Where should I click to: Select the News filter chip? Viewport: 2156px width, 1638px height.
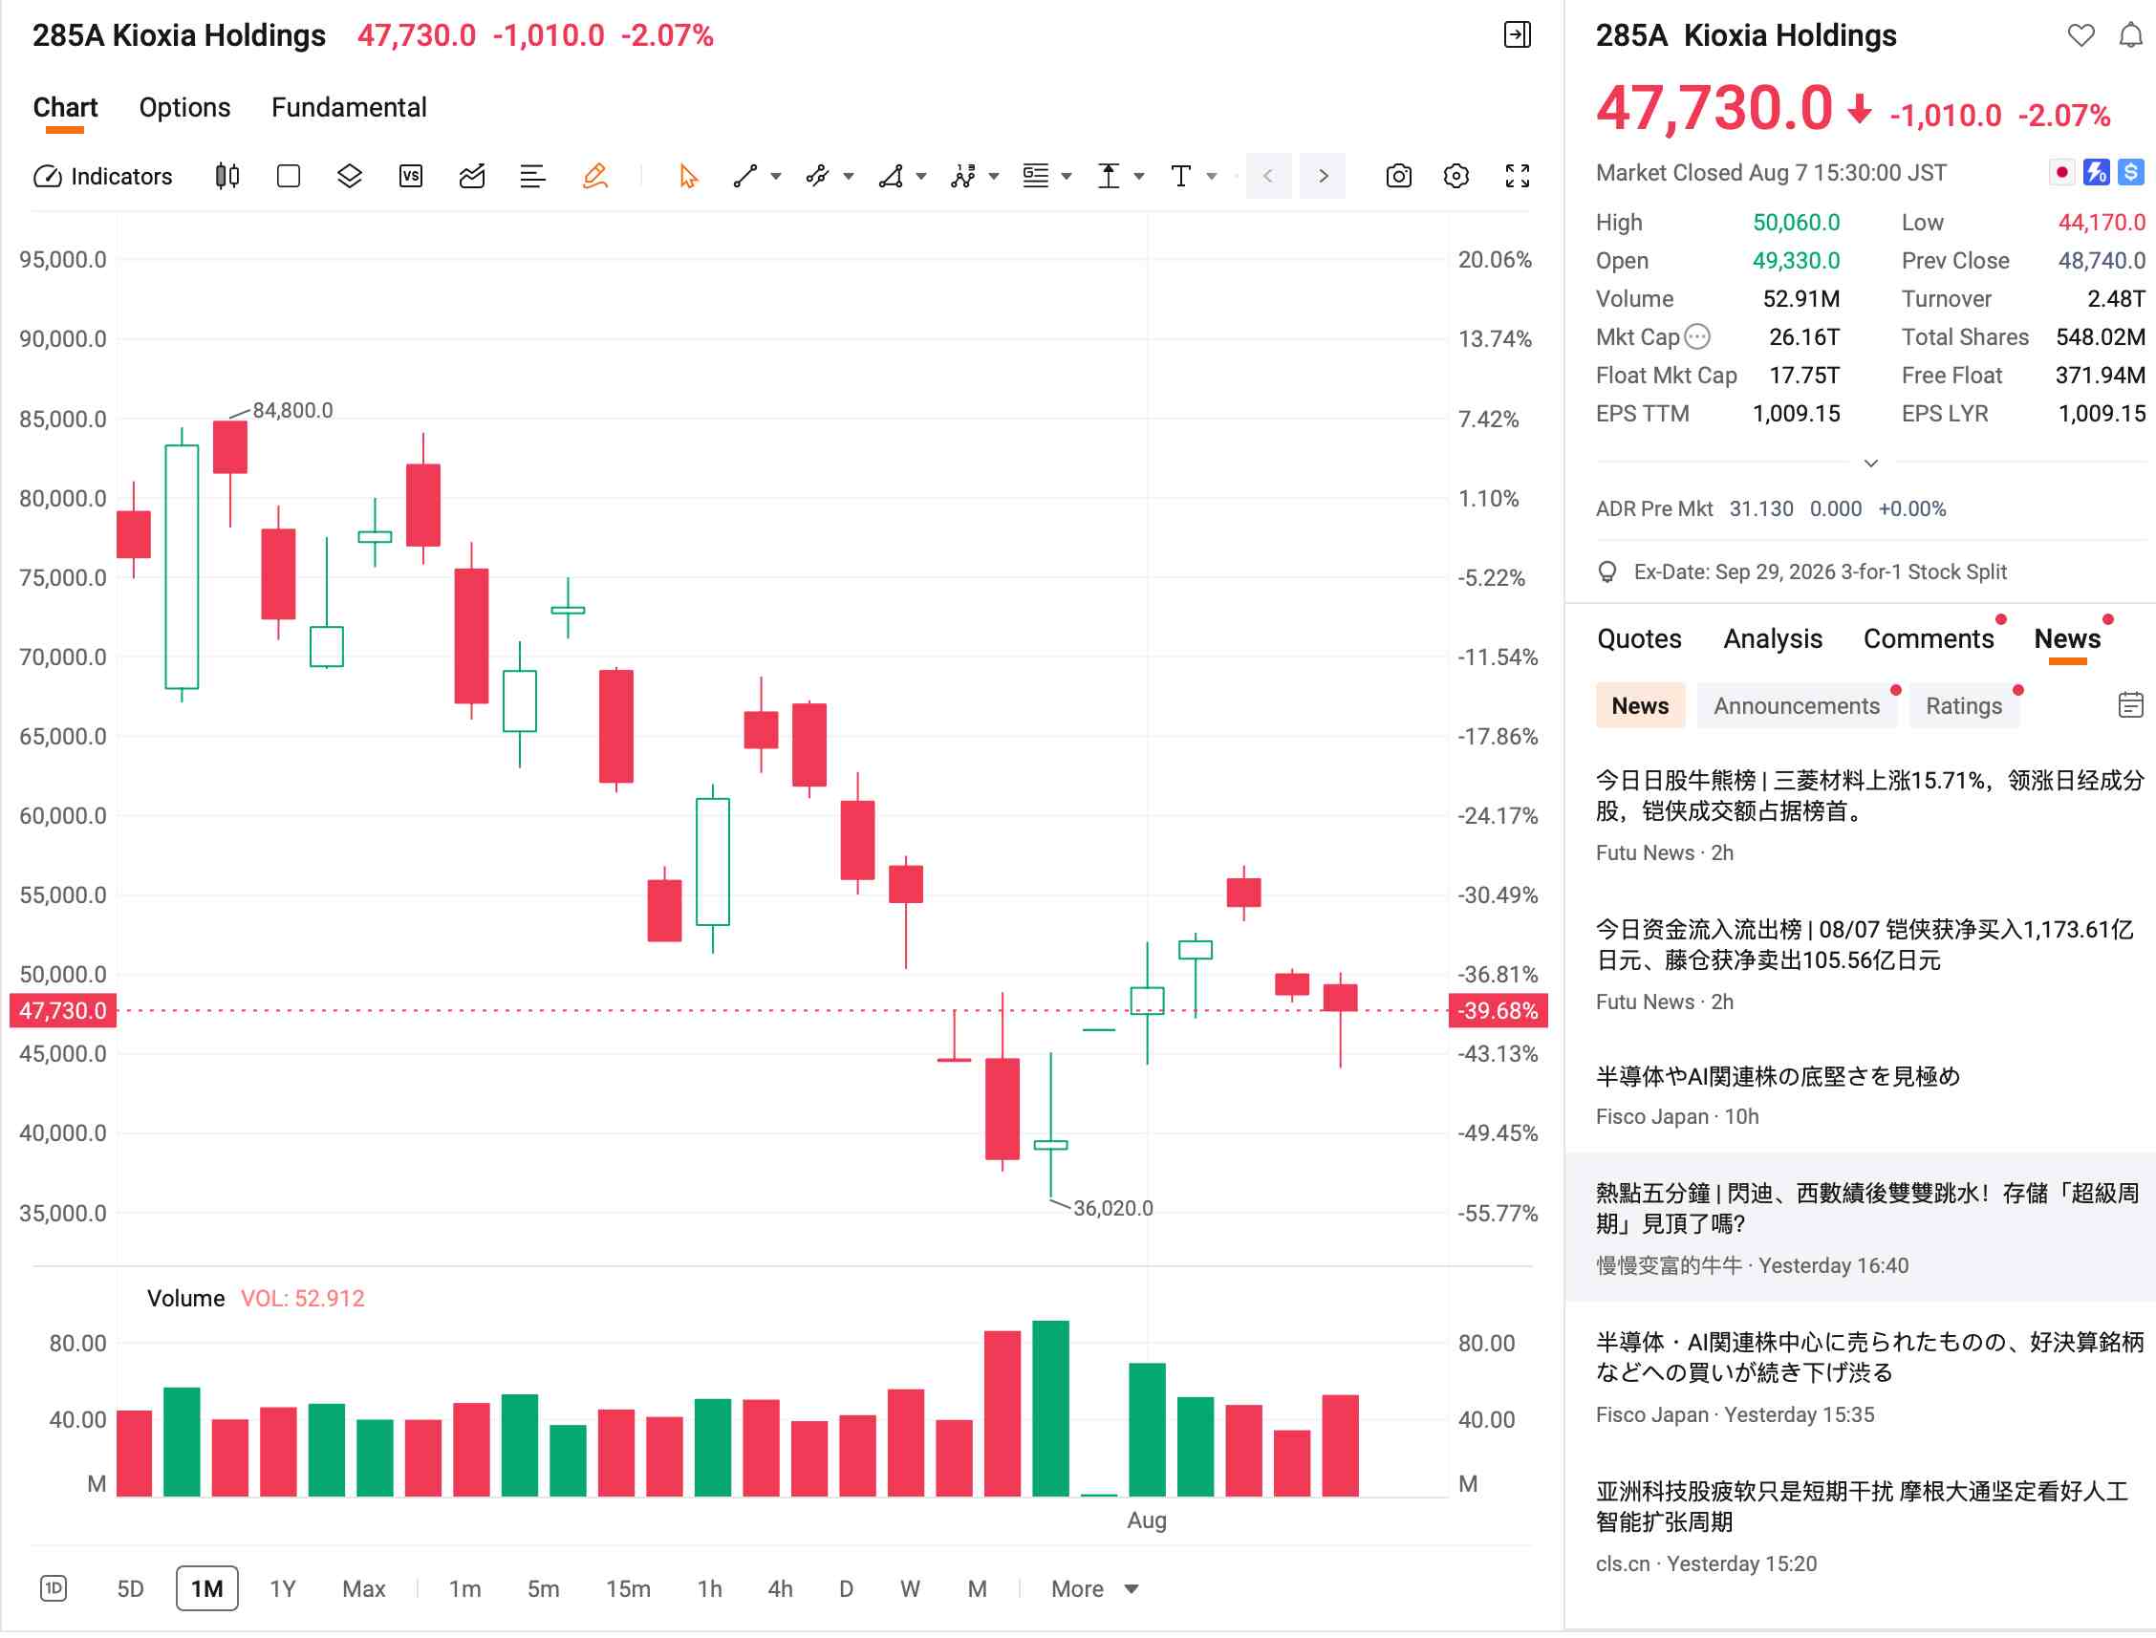1640,707
